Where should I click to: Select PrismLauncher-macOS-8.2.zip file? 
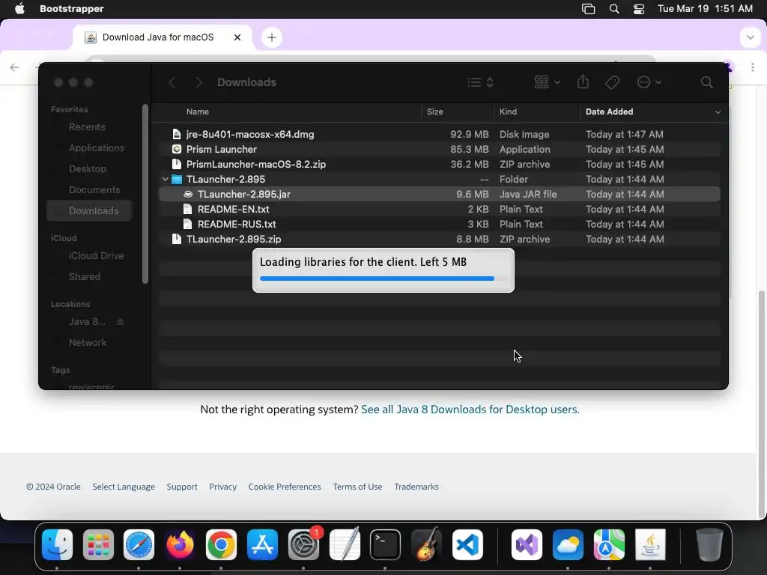(439, 164)
